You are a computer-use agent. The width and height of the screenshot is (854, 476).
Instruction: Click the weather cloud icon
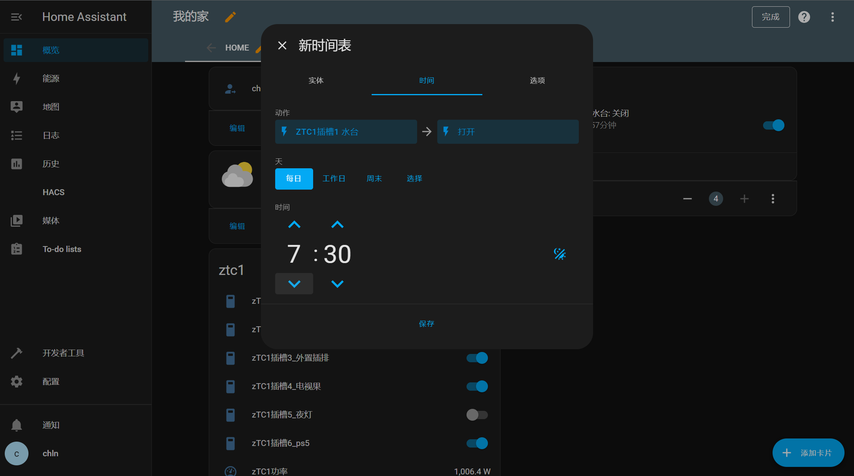pyautogui.click(x=237, y=175)
